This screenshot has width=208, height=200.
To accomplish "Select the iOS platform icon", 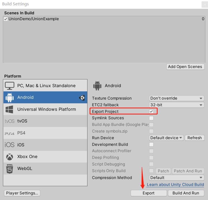I will click(9, 145).
